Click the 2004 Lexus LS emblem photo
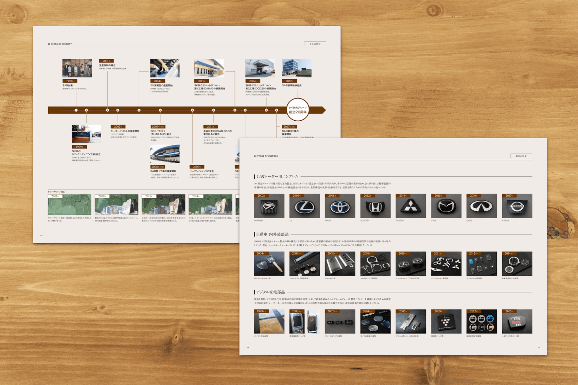The width and height of the screenshot is (578, 385). click(x=304, y=206)
